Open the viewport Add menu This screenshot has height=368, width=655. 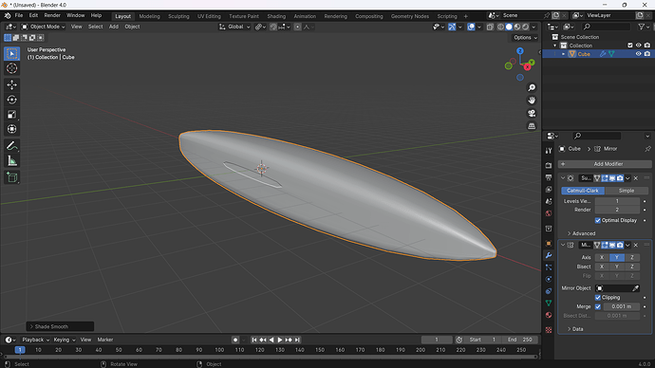pos(114,27)
